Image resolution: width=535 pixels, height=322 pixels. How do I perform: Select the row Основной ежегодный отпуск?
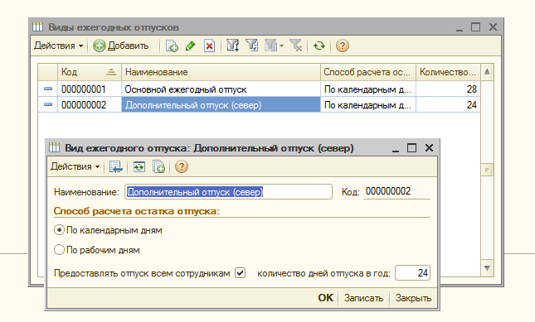(221, 89)
